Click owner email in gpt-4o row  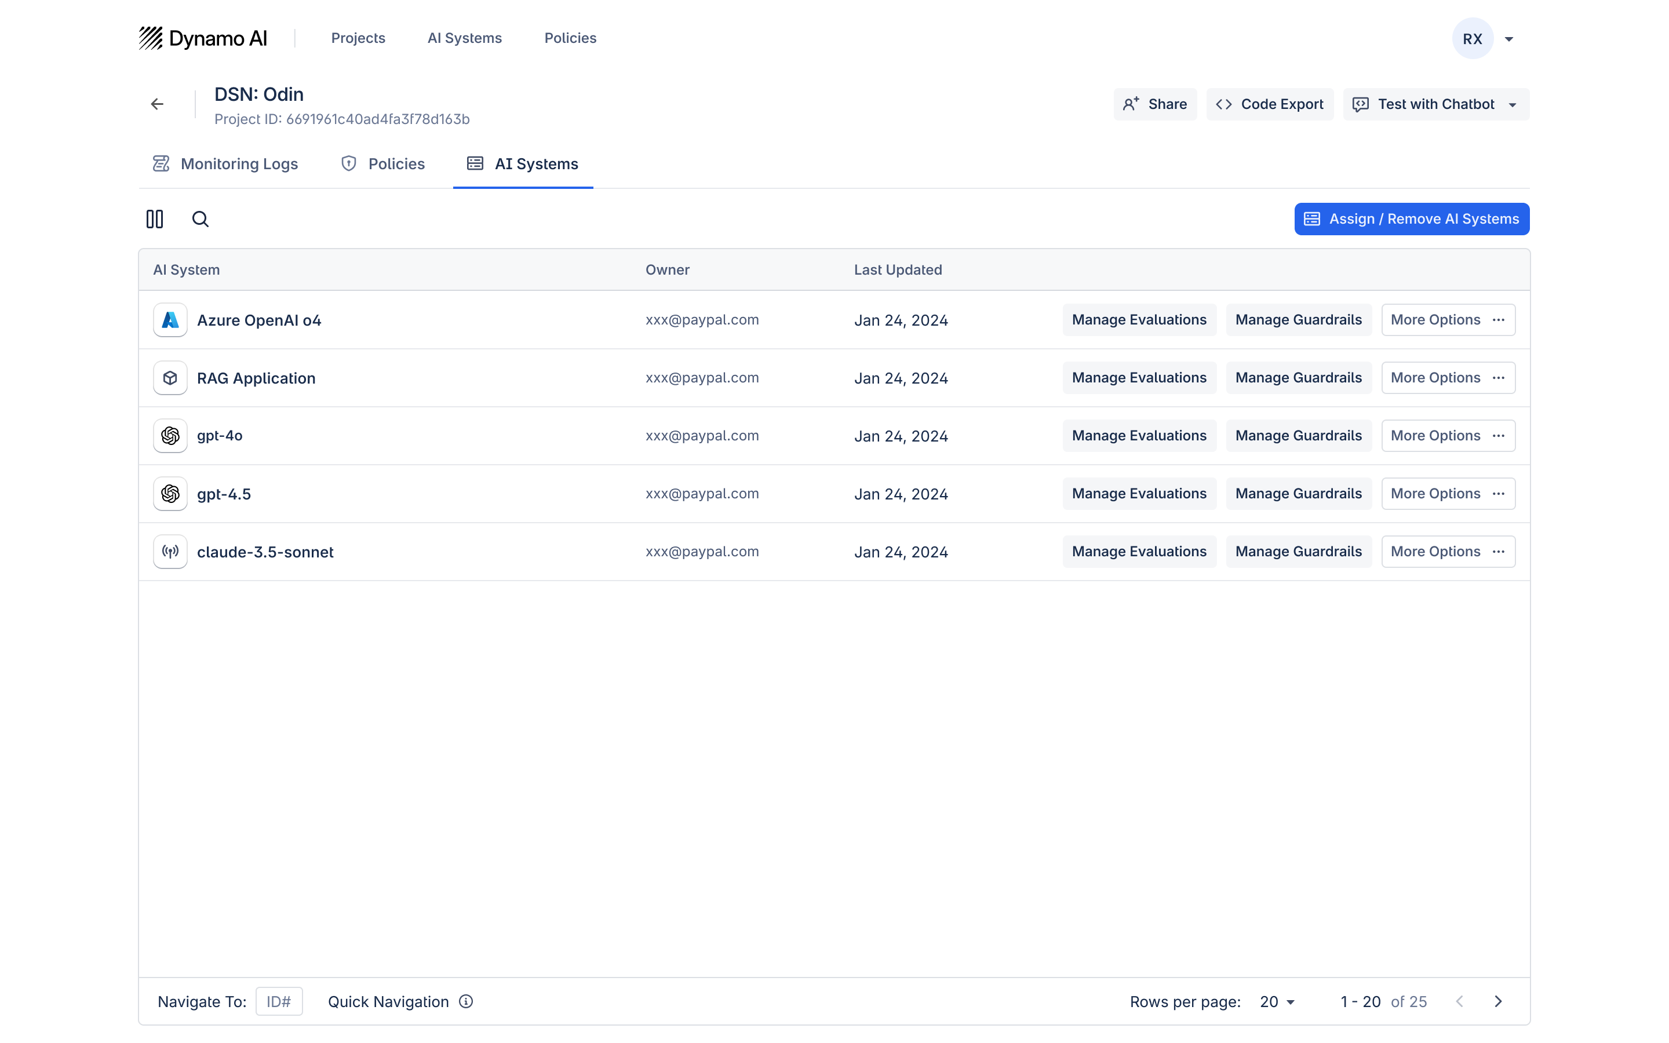coord(702,436)
